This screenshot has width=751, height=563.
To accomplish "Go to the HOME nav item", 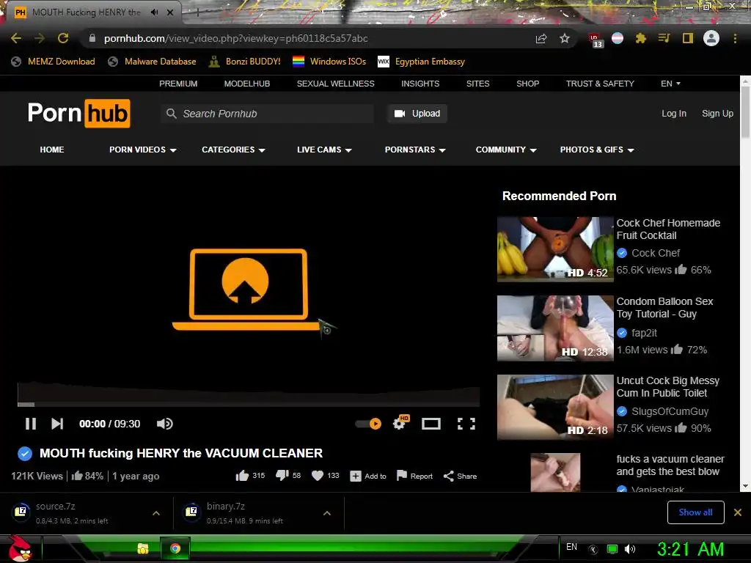I will pyautogui.click(x=52, y=150).
